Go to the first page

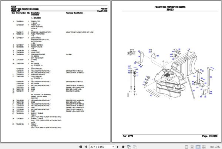click(80, 147)
